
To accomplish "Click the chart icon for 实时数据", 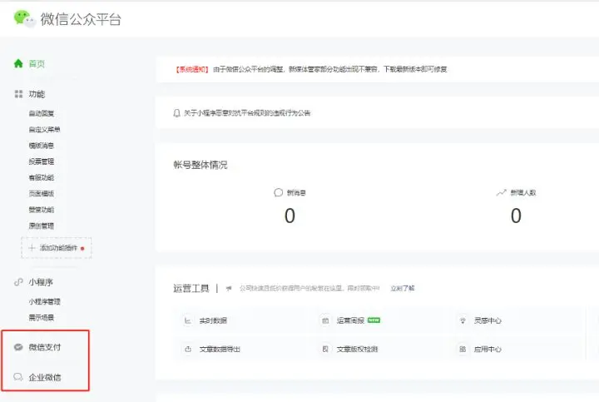I will (187, 320).
